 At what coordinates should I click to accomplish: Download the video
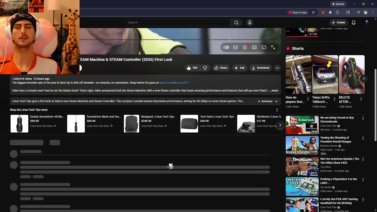coord(260,68)
